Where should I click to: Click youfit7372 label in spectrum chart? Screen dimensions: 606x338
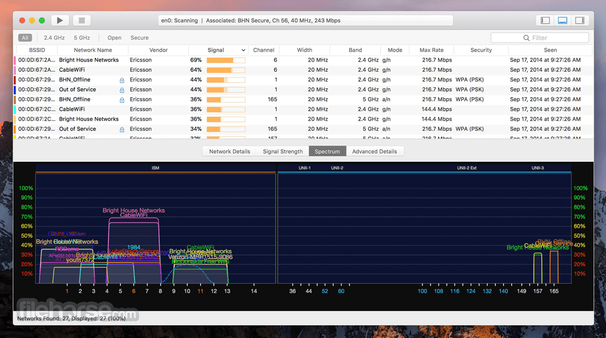tap(80, 260)
